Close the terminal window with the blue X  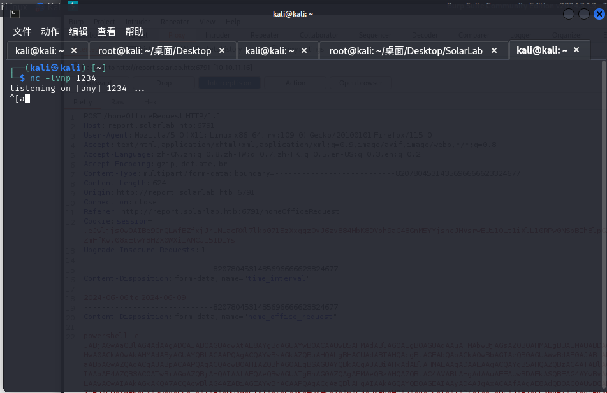599,14
